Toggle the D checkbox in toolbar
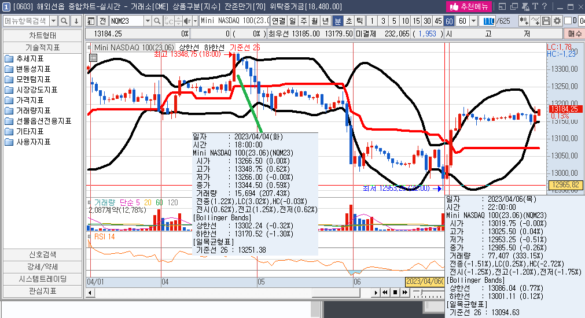Image resolution: width=585 pixels, height=318 pixels. [x=568, y=20]
